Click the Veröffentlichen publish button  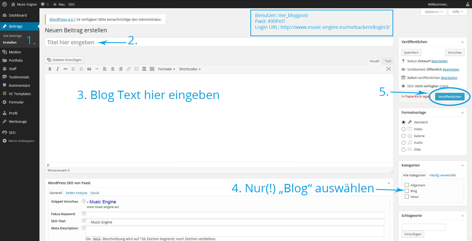(x=450, y=97)
